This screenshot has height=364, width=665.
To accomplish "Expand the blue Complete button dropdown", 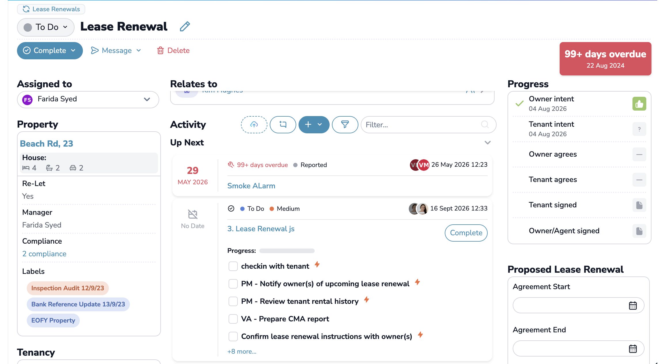I will [x=73, y=50].
